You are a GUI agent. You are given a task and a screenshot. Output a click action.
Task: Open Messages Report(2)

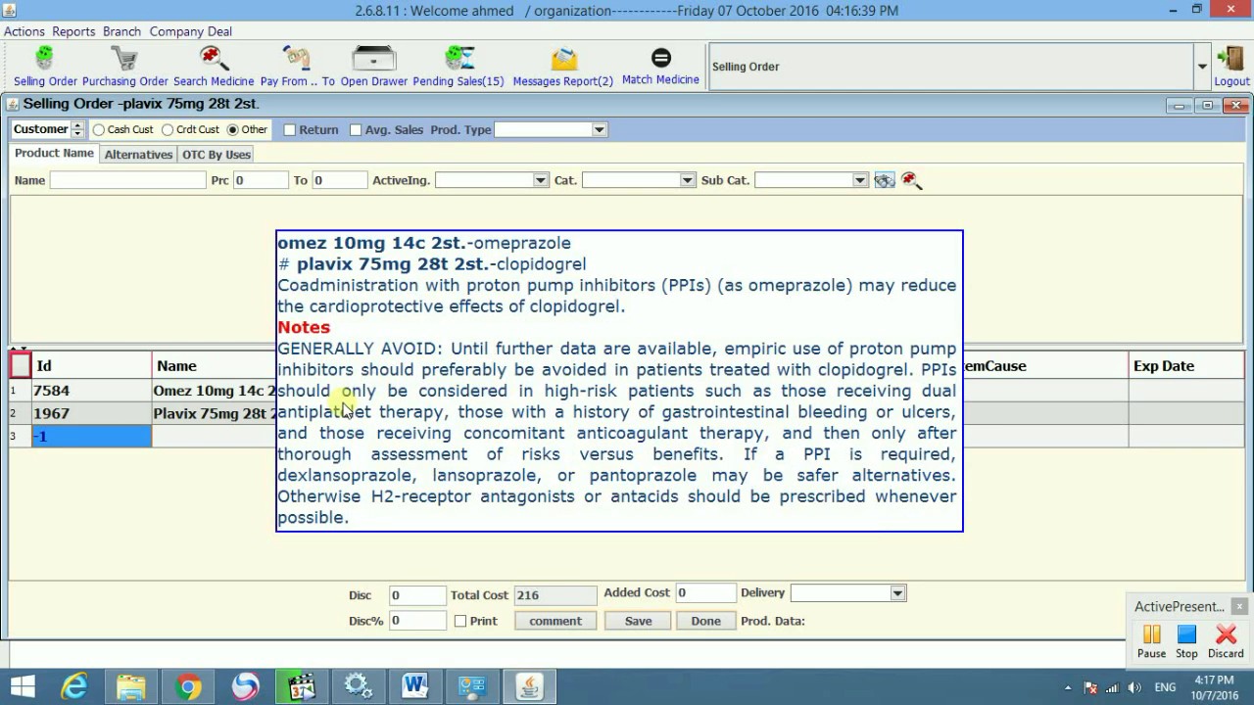563,67
